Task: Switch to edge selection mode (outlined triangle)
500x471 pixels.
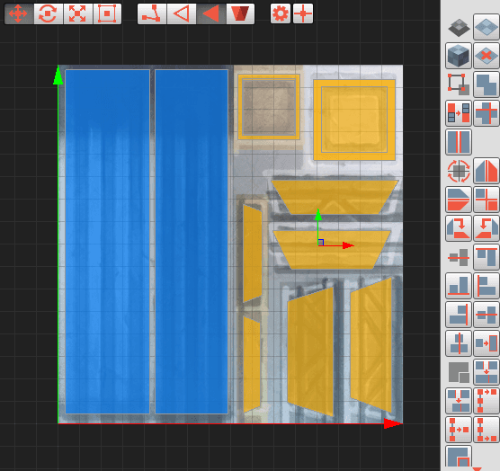Action: 181,13
